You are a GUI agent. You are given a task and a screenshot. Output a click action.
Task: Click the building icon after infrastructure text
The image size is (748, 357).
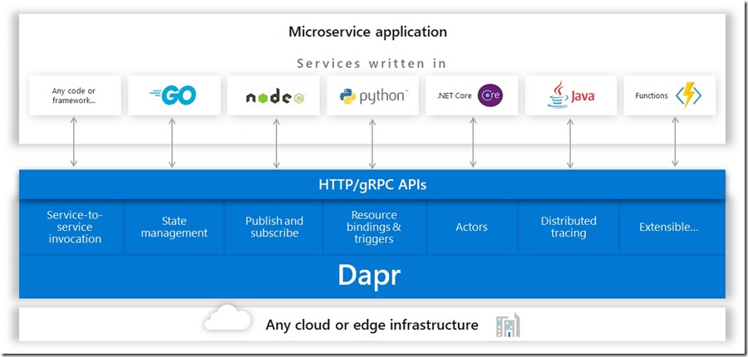(x=507, y=325)
